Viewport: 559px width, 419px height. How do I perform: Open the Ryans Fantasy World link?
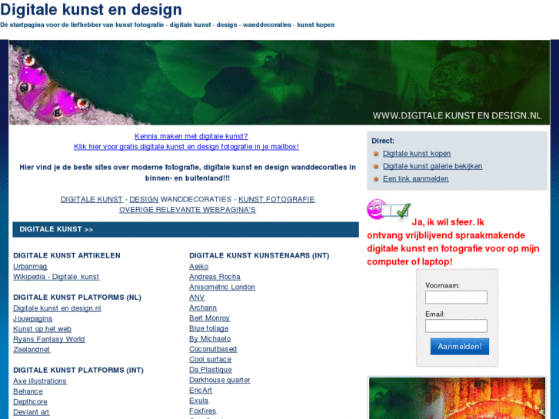49,339
